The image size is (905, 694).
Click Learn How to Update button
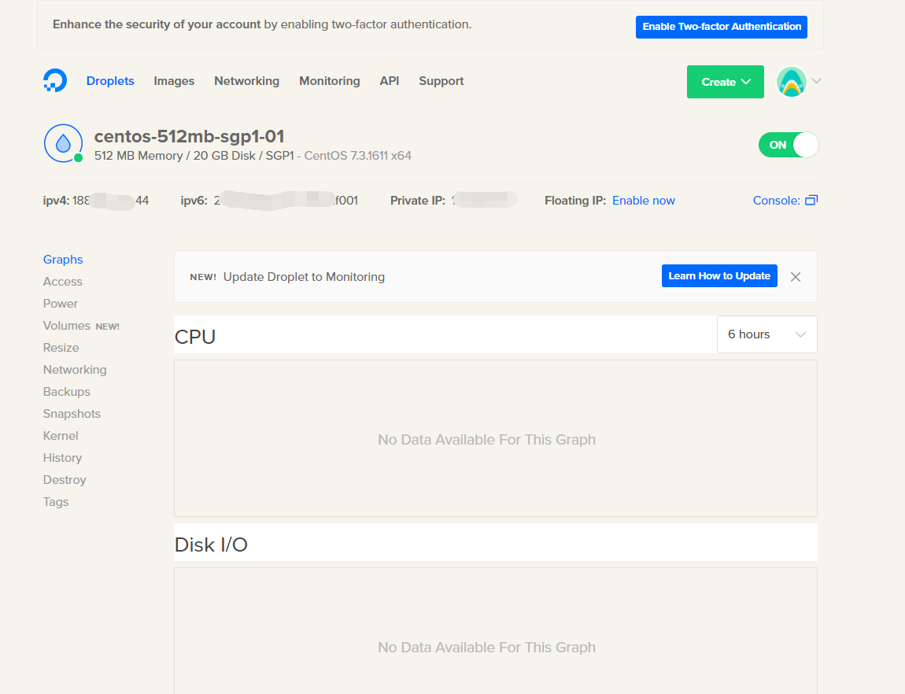719,275
